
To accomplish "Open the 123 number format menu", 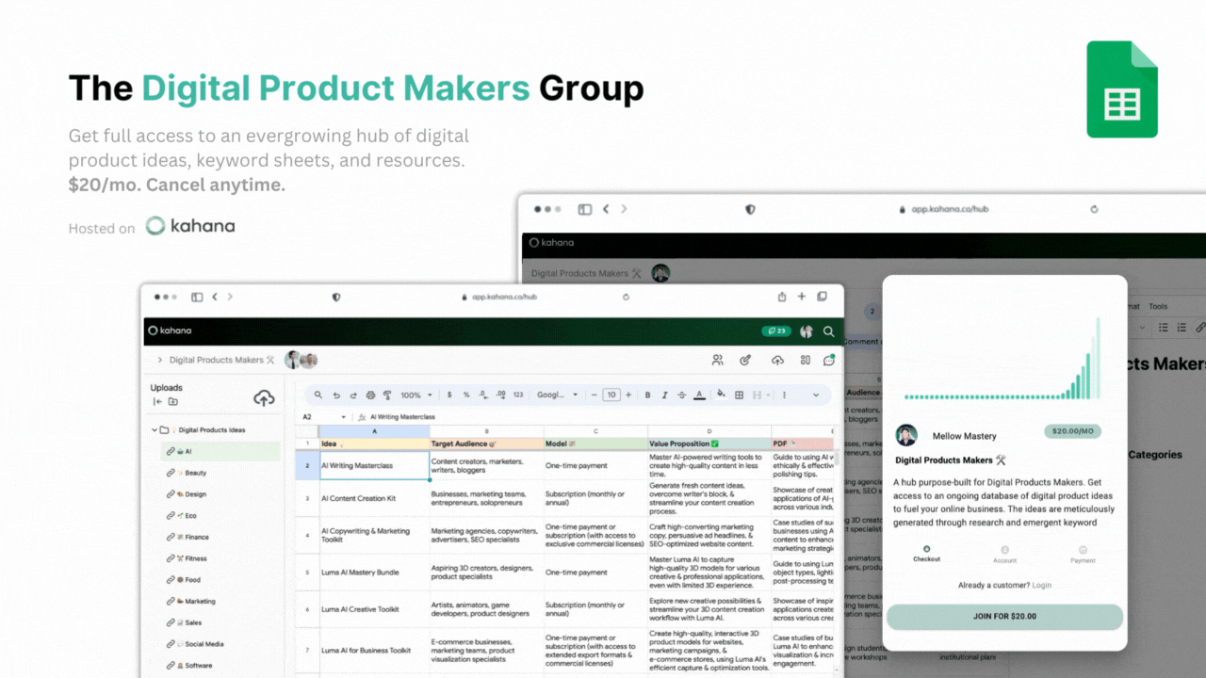I will (518, 395).
